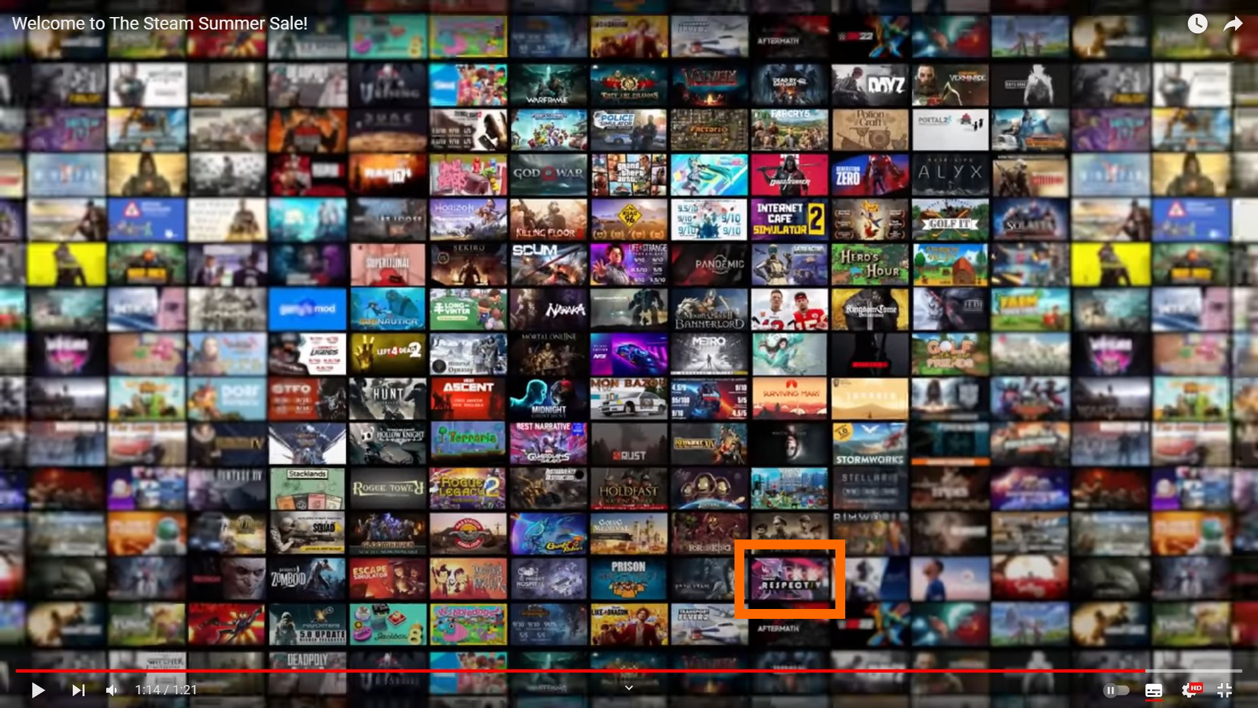Click the DayZ game thumbnail
The height and width of the screenshot is (708, 1258).
869,86
